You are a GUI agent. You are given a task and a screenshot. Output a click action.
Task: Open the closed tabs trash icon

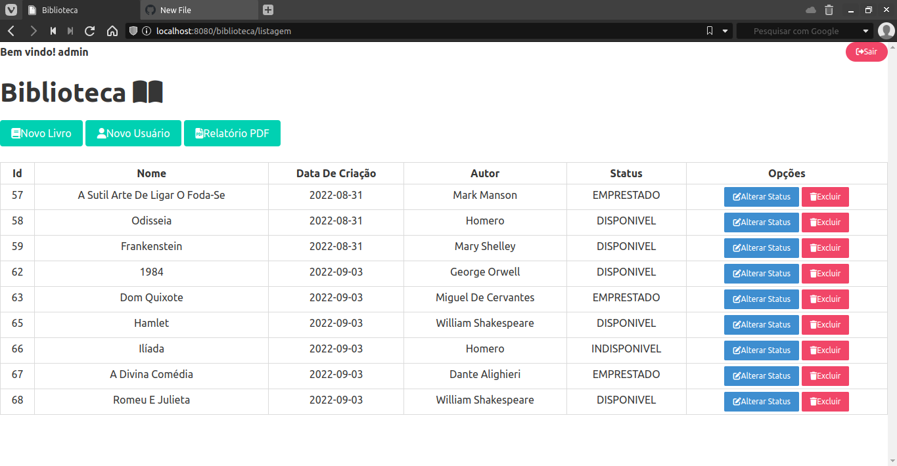pyautogui.click(x=829, y=10)
